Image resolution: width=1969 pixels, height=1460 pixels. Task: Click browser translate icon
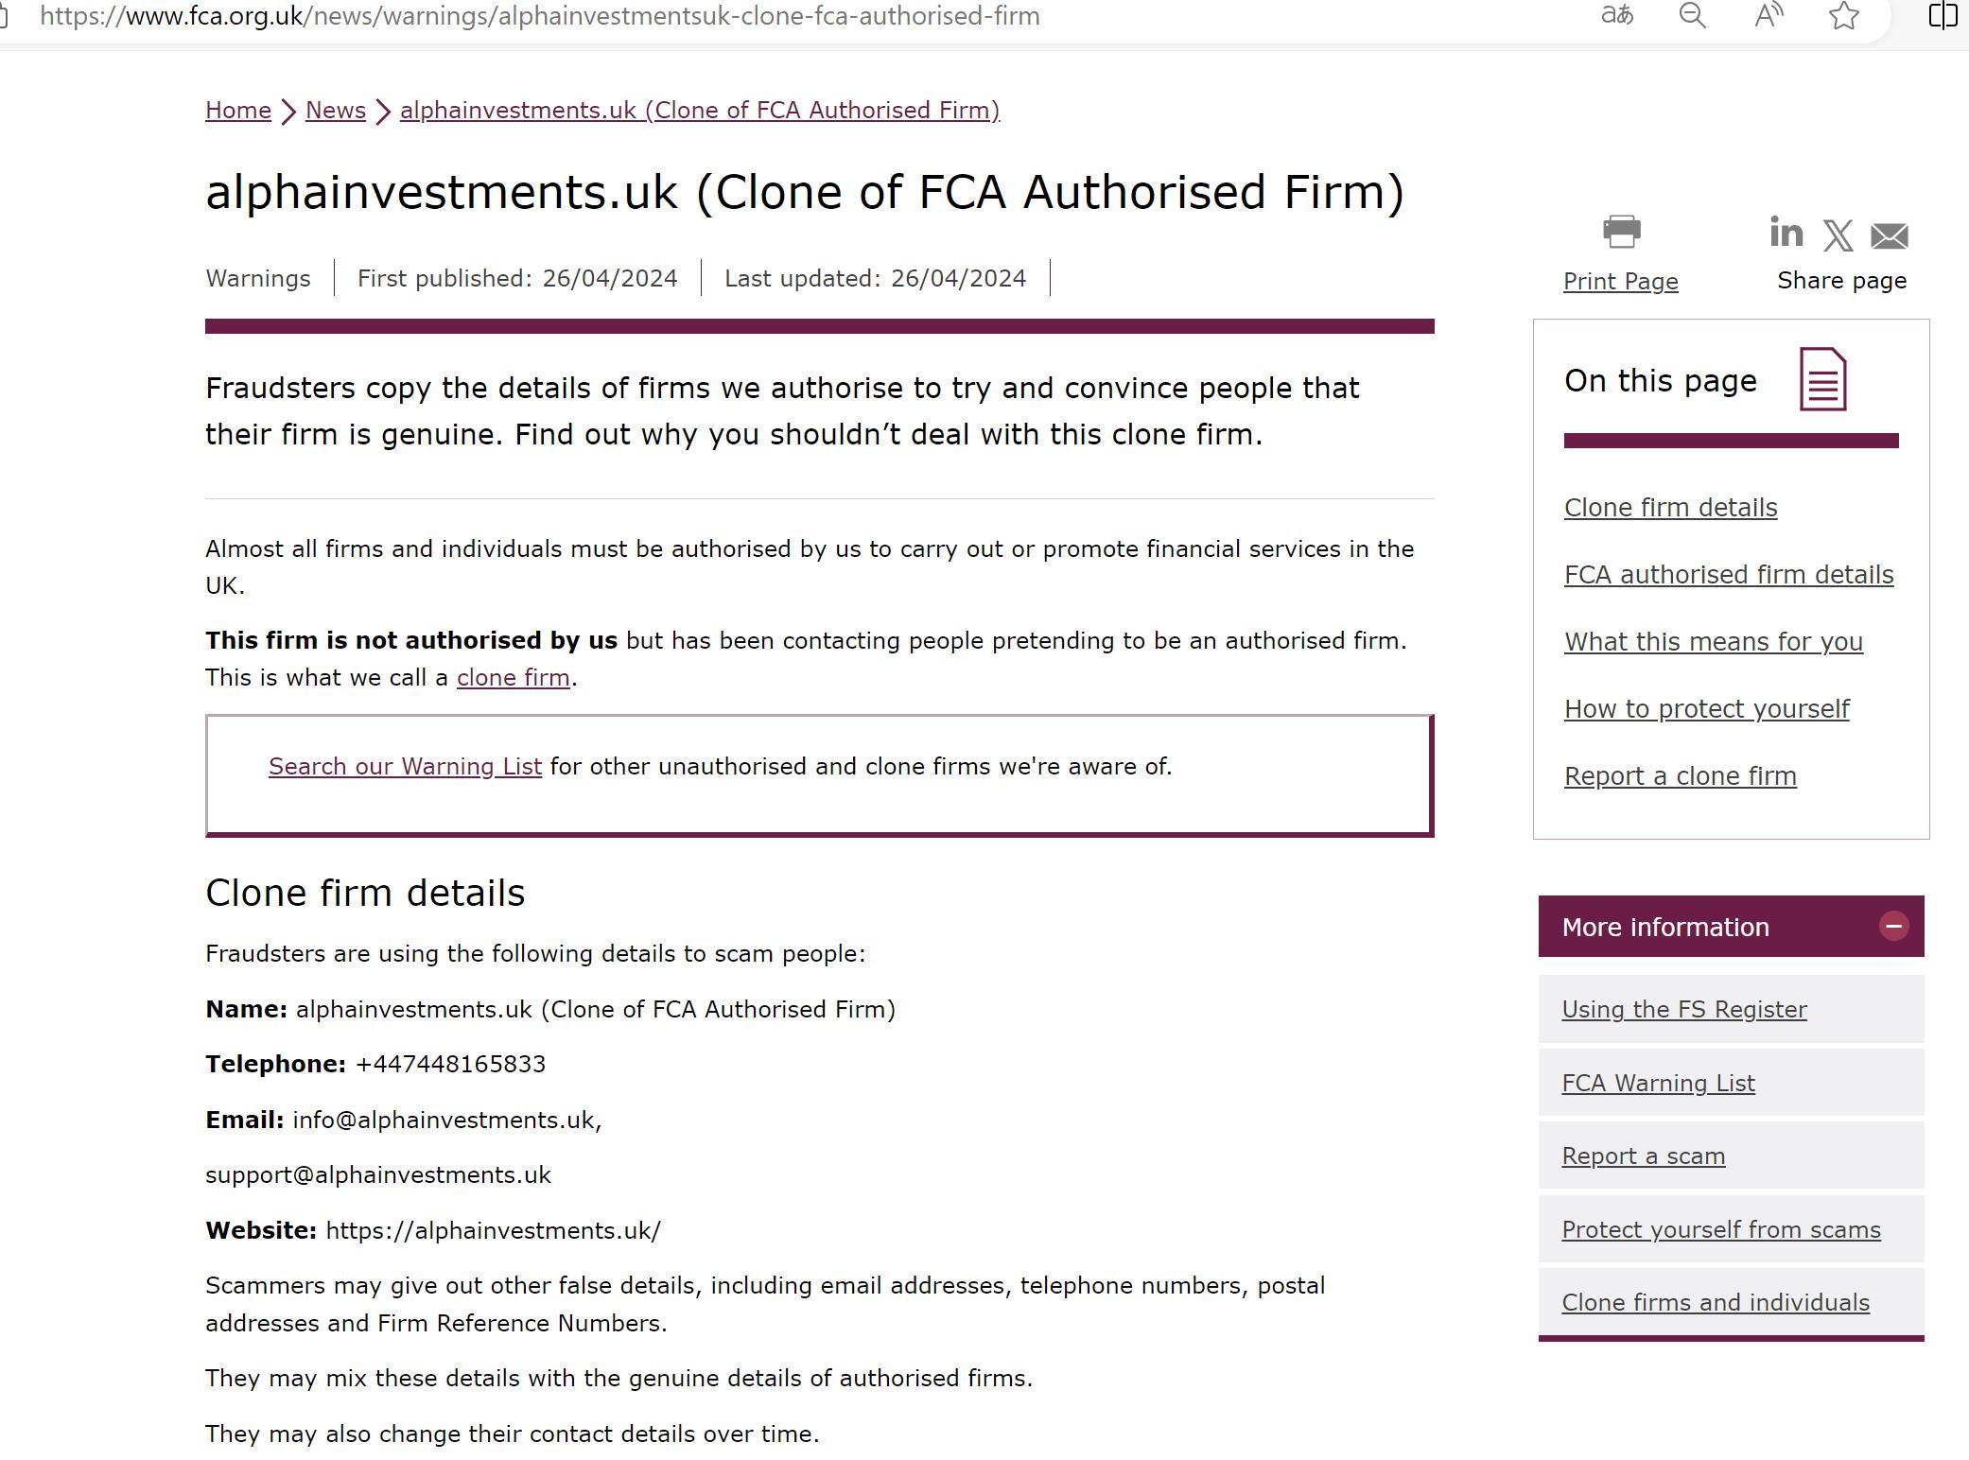point(1616,16)
